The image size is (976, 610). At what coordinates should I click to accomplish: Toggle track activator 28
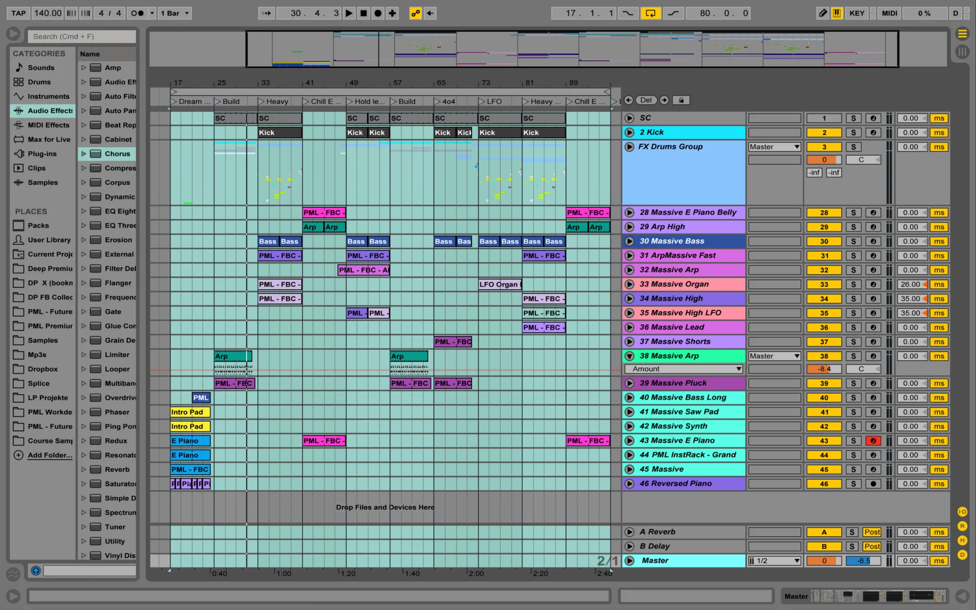click(824, 213)
